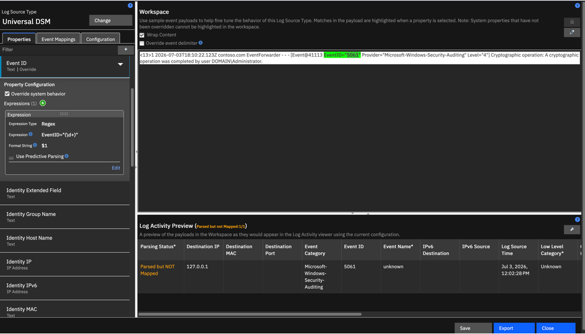Click the IPv6 Destination column header
The width and height of the screenshot is (585, 334).
coord(440,249)
